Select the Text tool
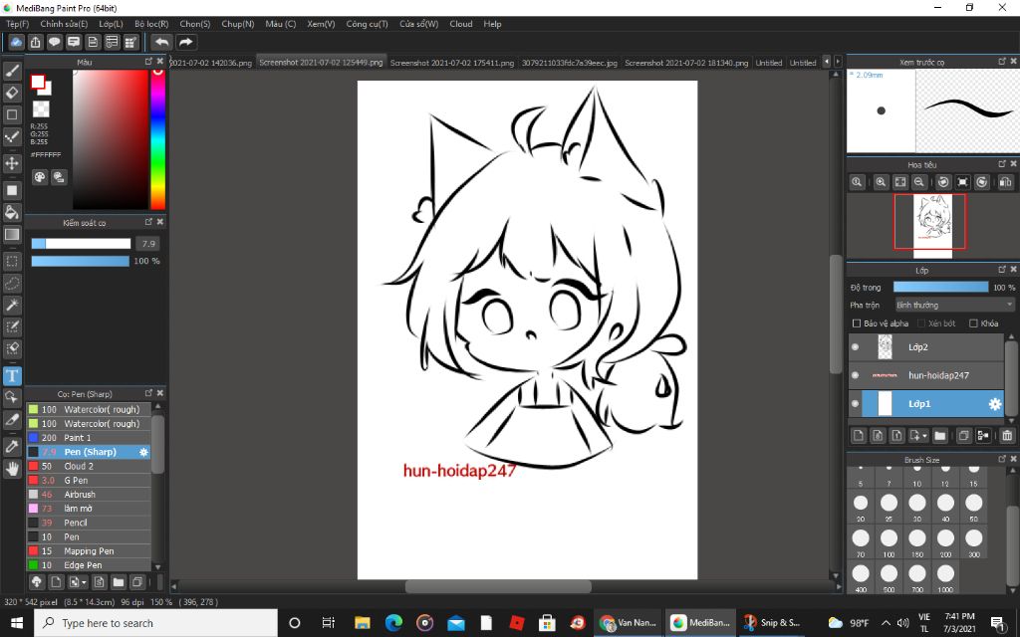1020x637 pixels. click(12, 375)
